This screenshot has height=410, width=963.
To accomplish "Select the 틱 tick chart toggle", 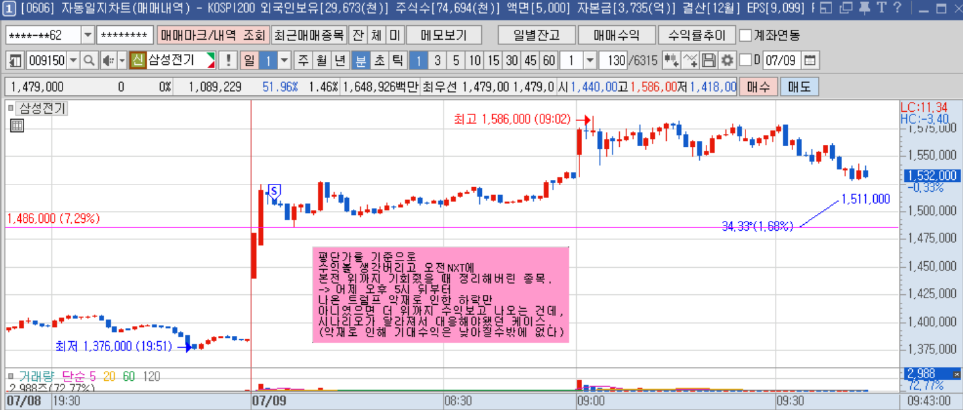I will point(397,60).
